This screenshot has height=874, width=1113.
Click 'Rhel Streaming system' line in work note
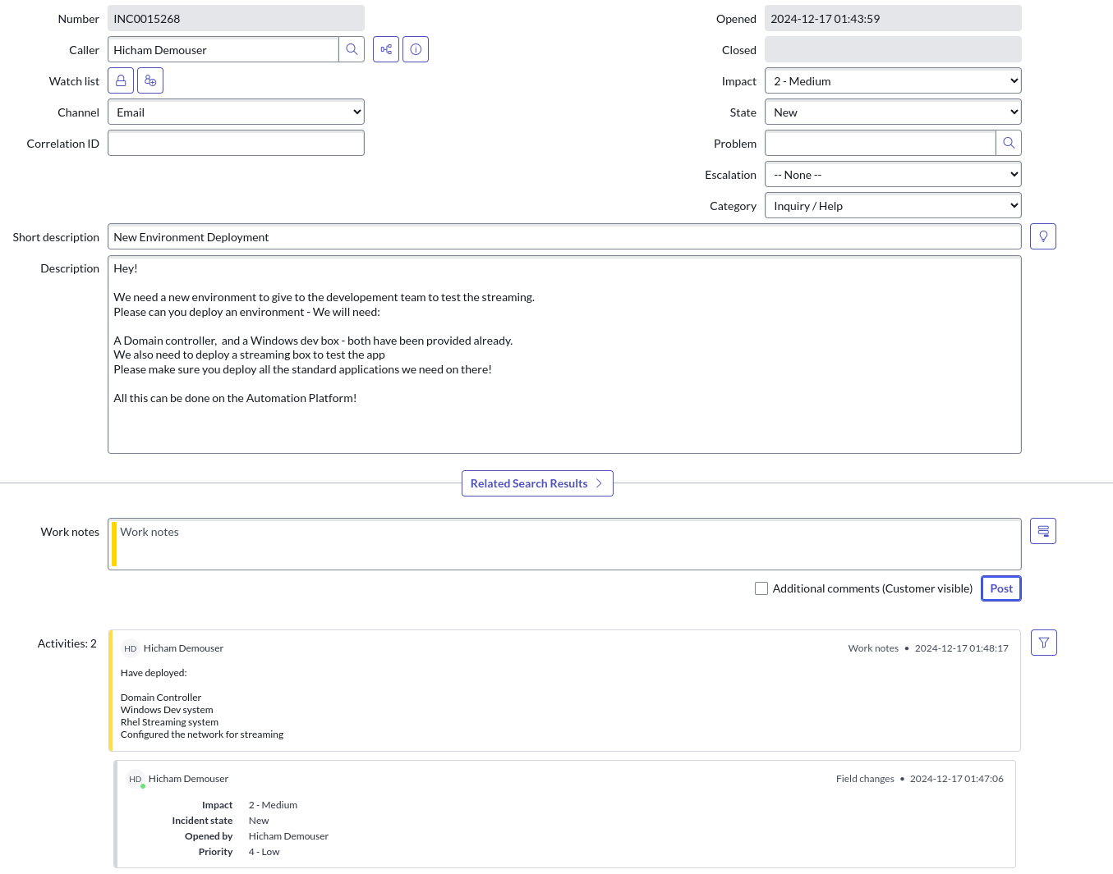pyautogui.click(x=169, y=722)
